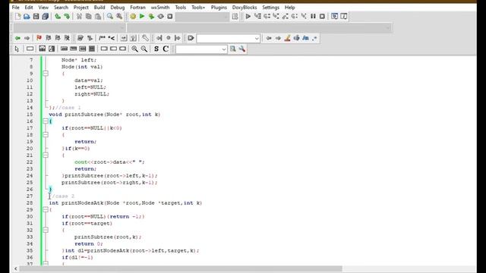Step into debug icon
486x273 pixels.
coord(276,17)
